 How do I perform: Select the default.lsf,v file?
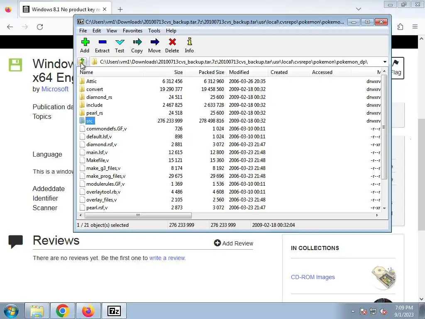pos(99,136)
